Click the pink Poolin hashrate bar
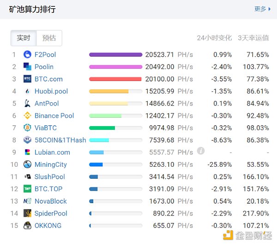 [116, 67]
